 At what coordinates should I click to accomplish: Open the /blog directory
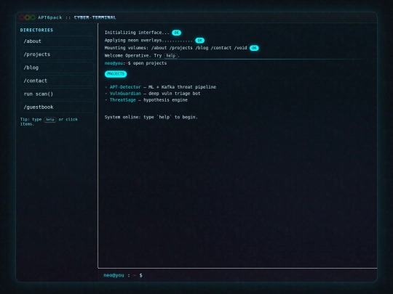coord(57,68)
